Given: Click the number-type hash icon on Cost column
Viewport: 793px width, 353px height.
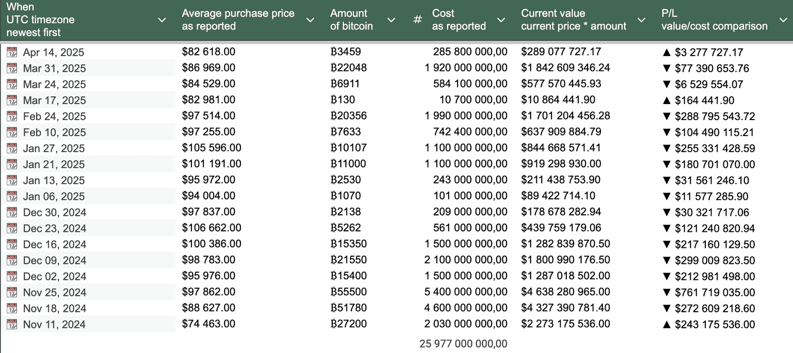Looking at the screenshot, I should pos(418,20).
